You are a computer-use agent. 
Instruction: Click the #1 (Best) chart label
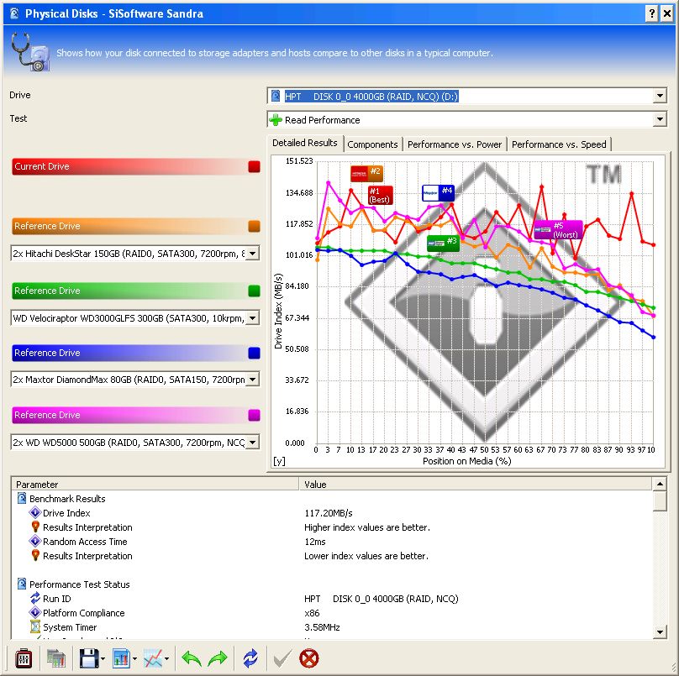380,195
